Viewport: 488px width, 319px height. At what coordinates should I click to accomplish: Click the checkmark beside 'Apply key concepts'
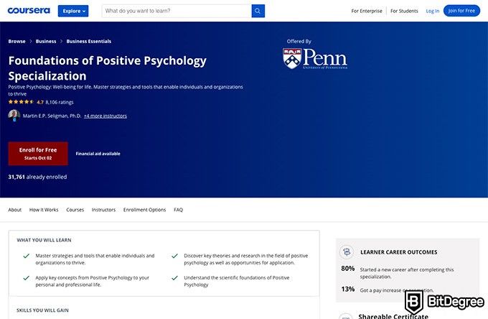26,278
